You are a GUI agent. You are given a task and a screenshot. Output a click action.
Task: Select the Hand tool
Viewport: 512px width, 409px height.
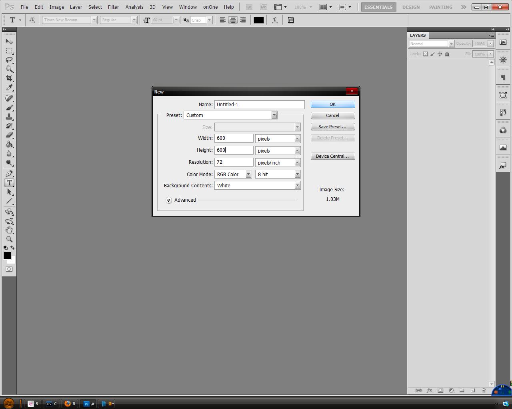click(9, 230)
